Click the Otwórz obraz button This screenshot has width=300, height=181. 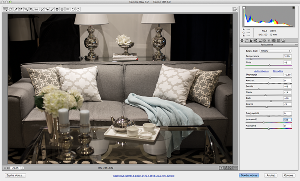[x=249, y=175]
